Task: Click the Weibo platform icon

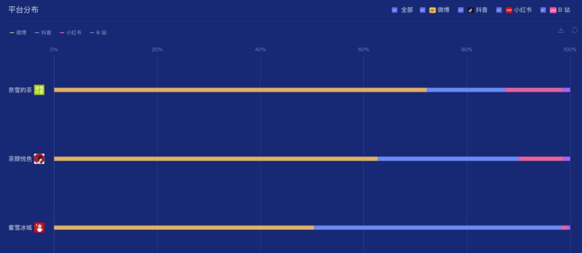Action: [432, 10]
